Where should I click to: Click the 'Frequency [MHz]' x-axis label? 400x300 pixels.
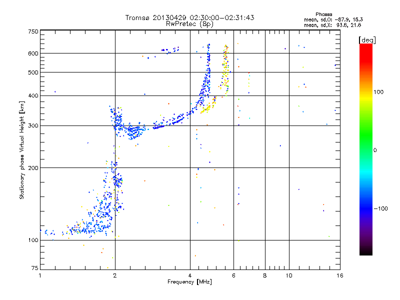pos(189,282)
